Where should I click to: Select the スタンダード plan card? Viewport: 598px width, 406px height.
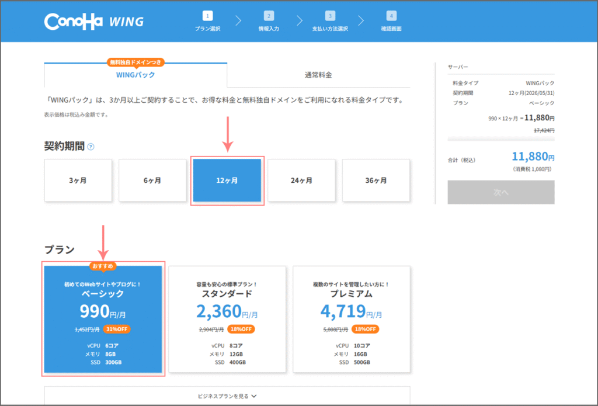coord(227,319)
